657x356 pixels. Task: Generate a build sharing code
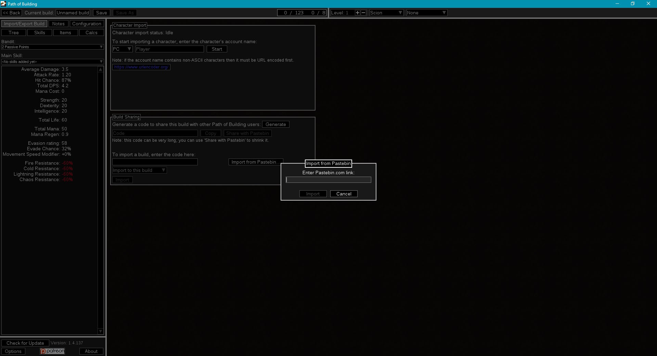(276, 124)
